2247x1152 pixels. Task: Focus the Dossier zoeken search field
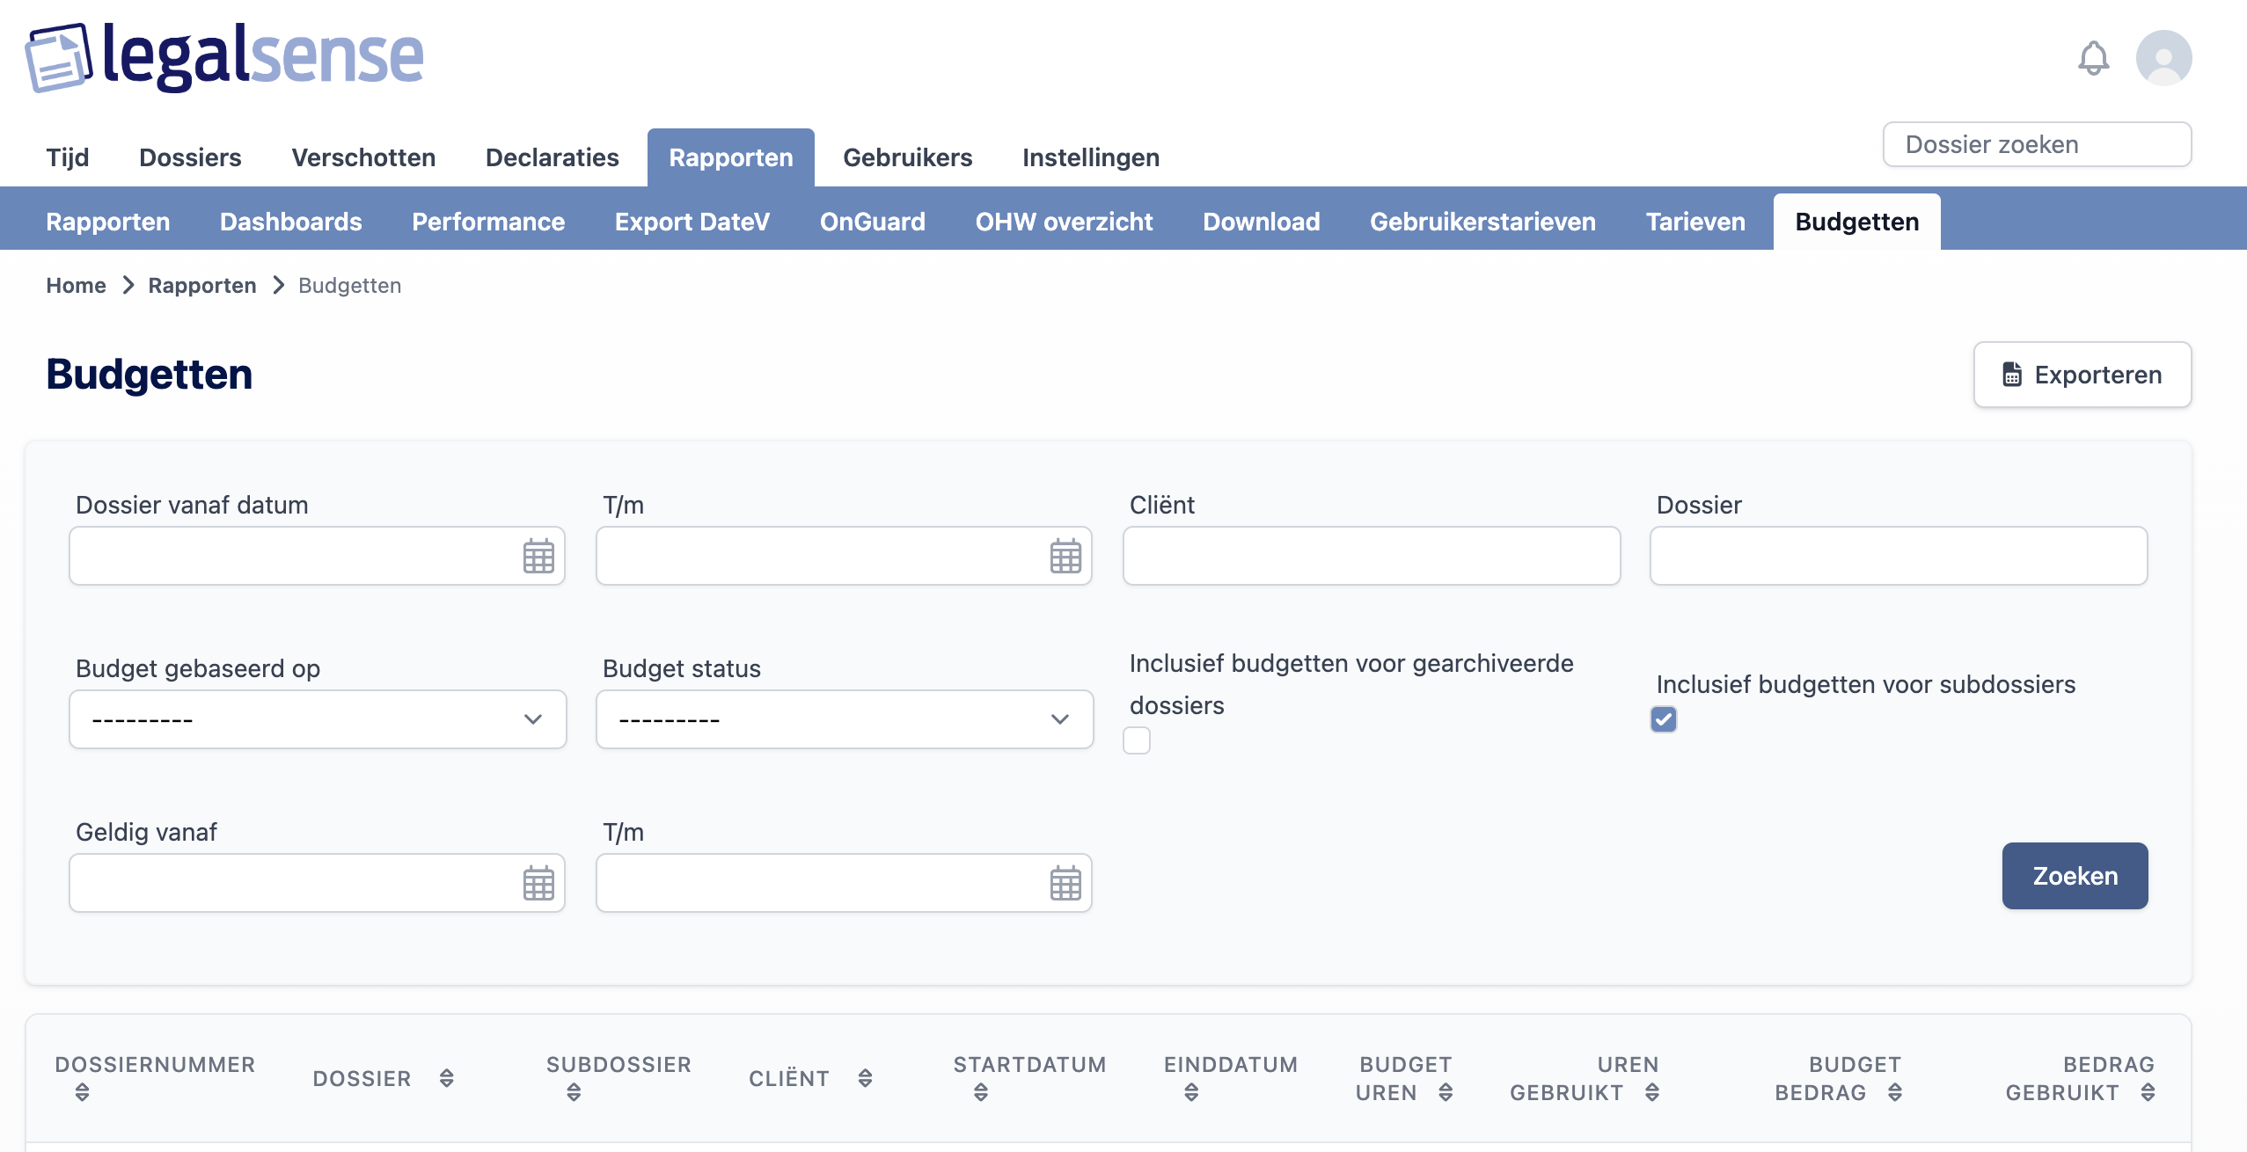tap(2036, 144)
